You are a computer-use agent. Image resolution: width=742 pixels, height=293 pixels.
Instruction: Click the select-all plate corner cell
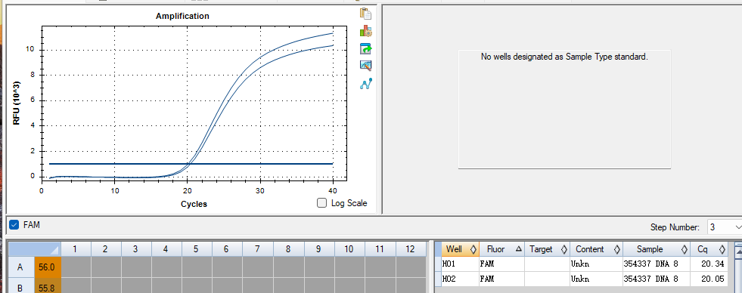[35, 249]
